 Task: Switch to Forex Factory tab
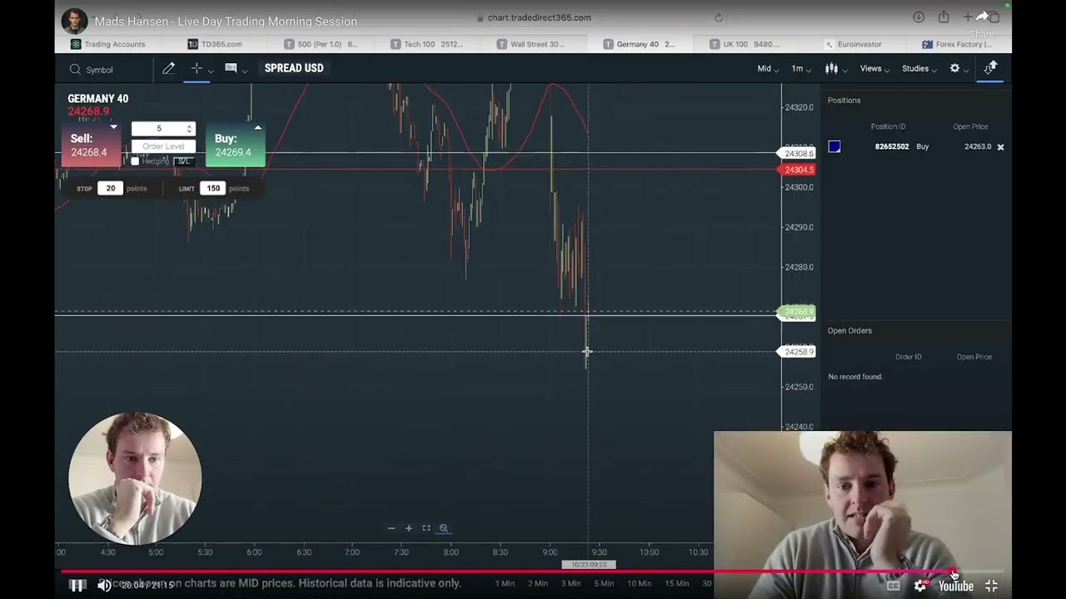pyautogui.click(x=959, y=44)
